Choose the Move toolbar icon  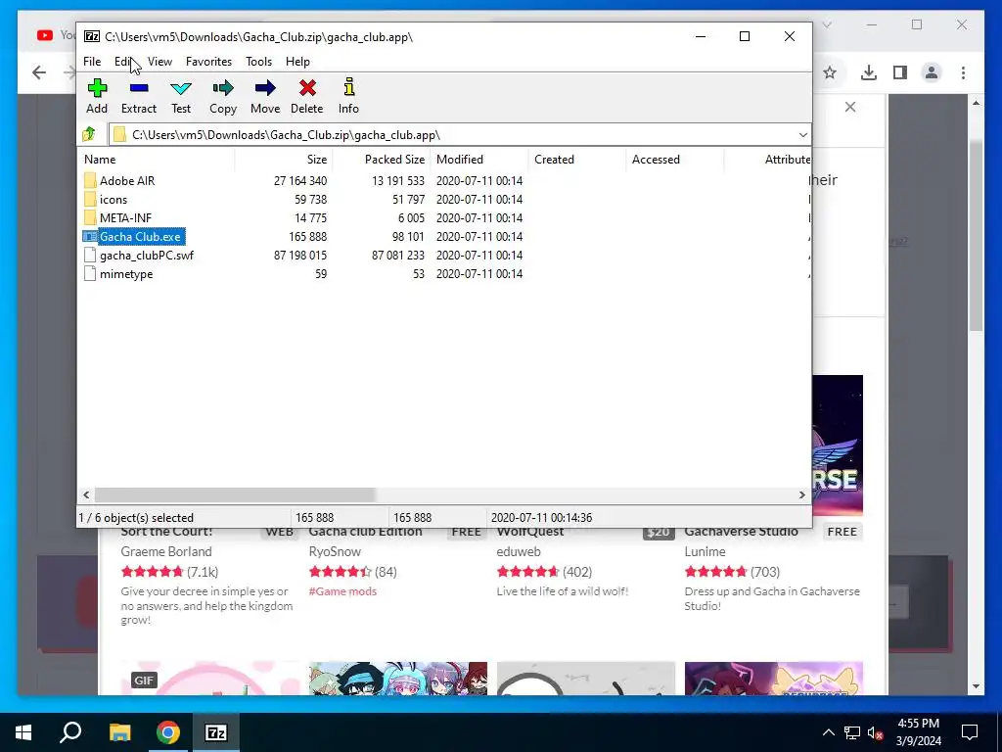point(265,88)
